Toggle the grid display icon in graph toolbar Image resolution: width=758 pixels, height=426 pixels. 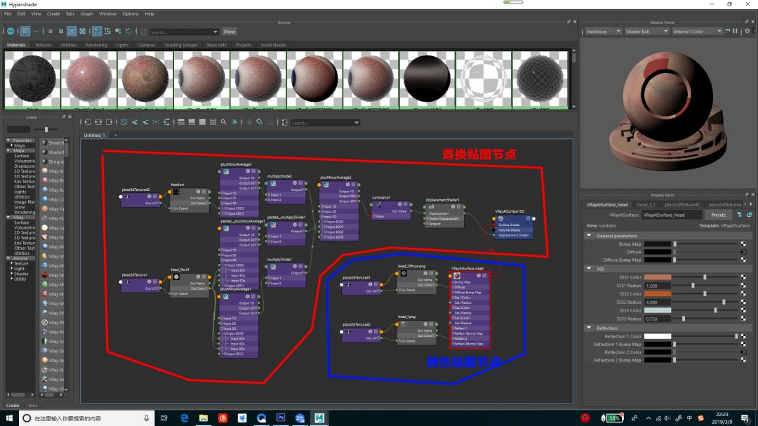(x=249, y=122)
